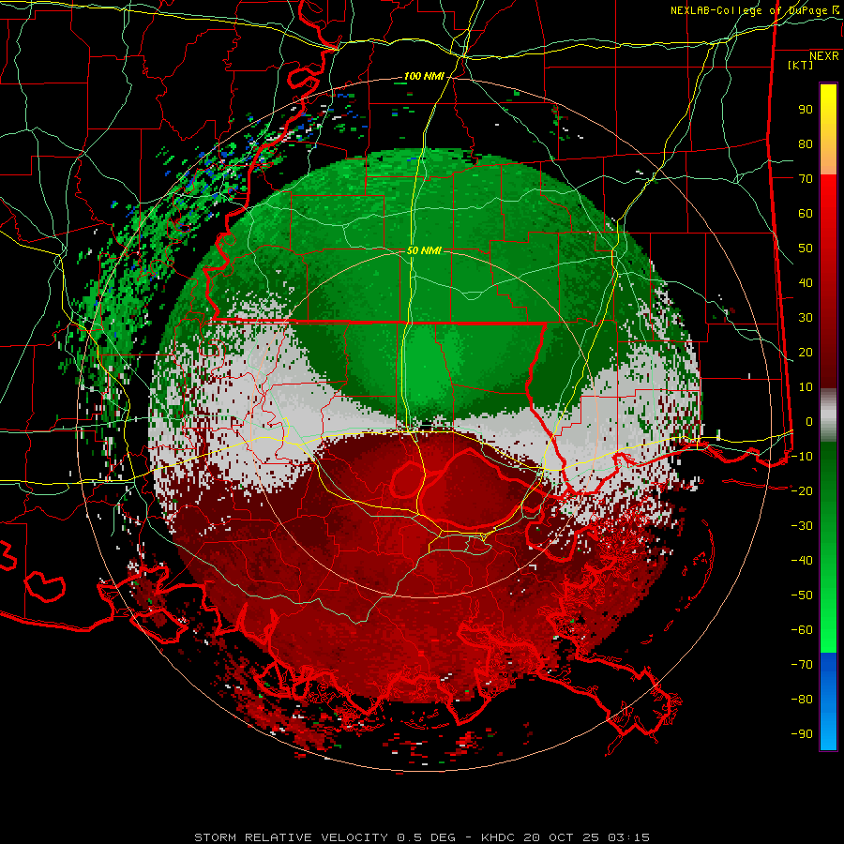The height and width of the screenshot is (844, 844).
Task: Click the positive 80 scale value
Action: (x=806, y=144)
